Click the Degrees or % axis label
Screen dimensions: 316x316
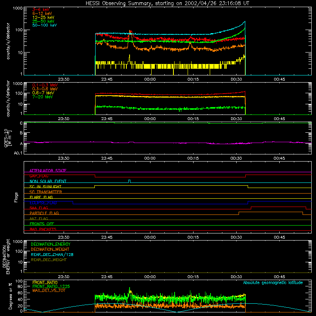(x=11, y=296)
